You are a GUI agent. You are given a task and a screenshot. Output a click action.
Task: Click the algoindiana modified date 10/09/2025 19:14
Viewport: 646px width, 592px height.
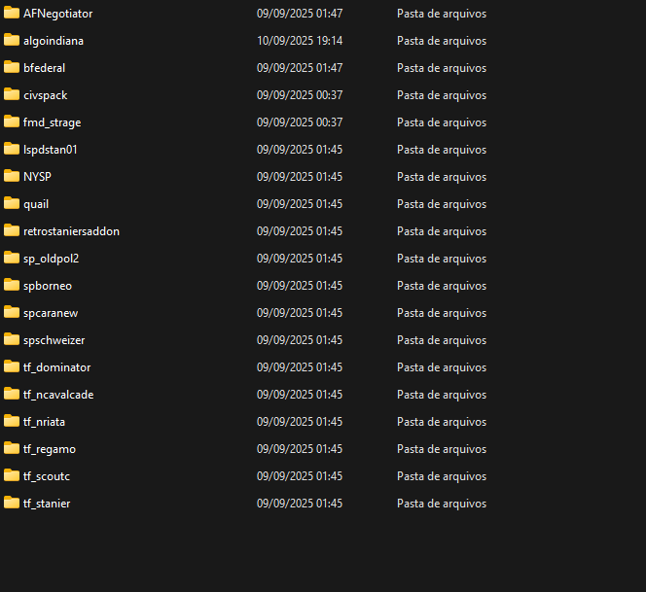point(300,41)
